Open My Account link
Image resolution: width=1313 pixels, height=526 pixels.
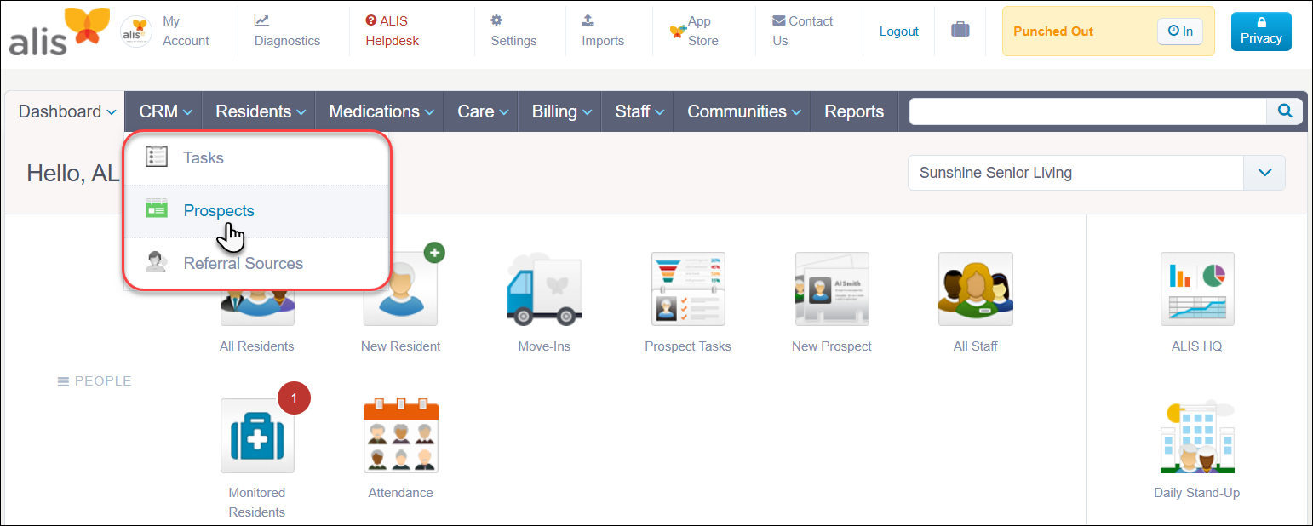tap(186, 31)
